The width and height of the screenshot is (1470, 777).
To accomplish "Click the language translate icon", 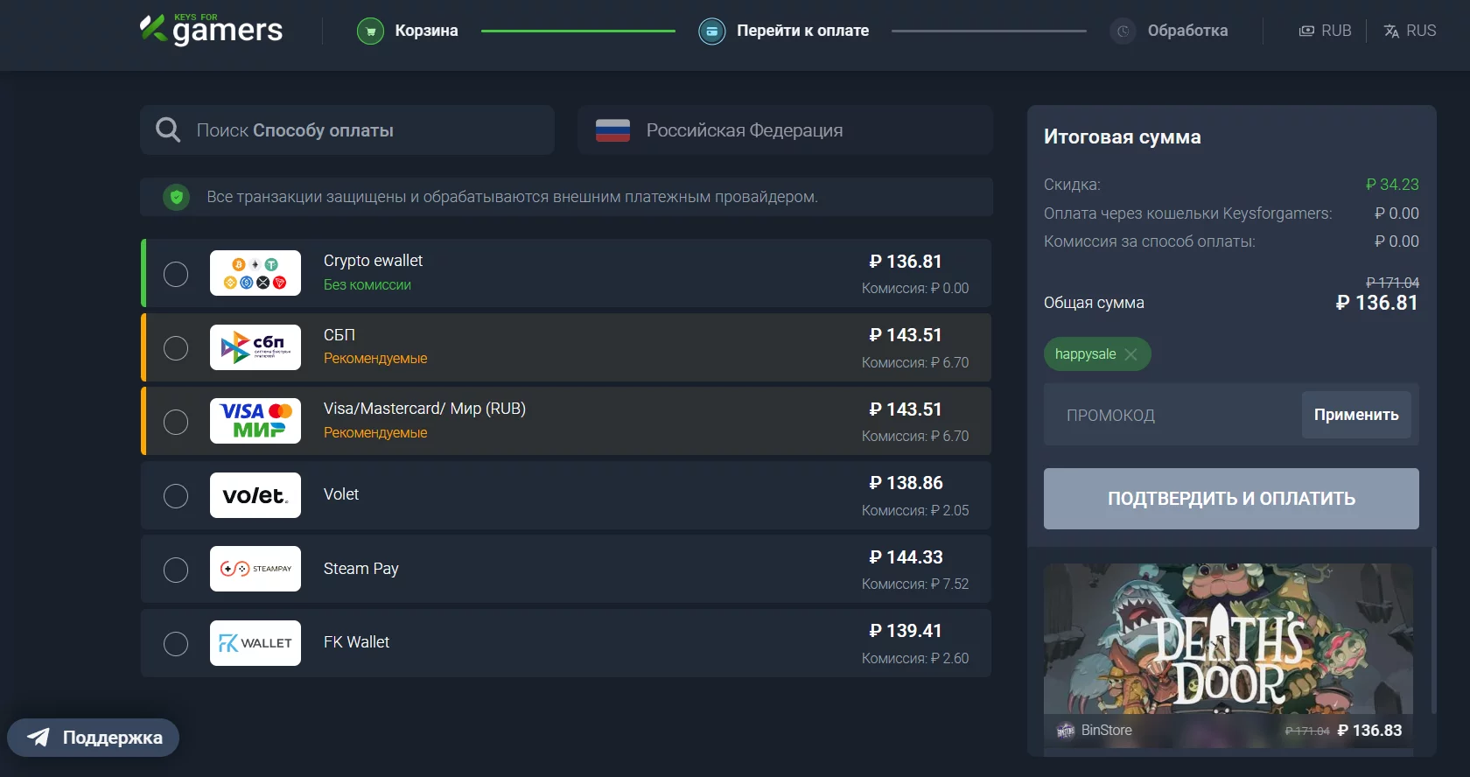I will click(x=1391, y=31).
